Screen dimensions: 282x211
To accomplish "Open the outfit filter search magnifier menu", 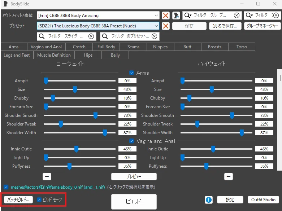I will 249,16.
